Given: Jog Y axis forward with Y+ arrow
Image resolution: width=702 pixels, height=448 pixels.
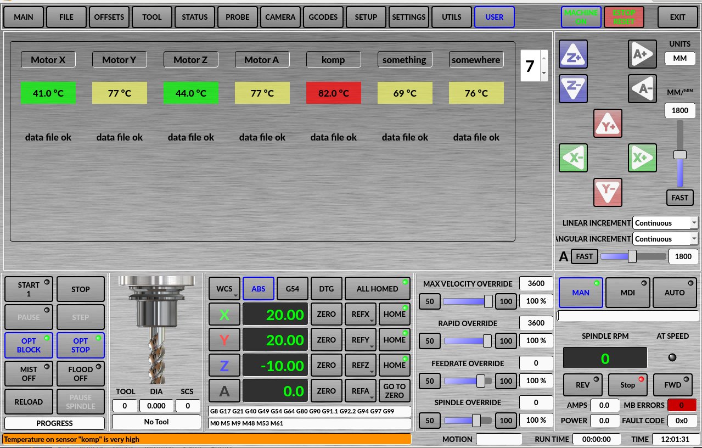Looking at the screenshot, I should tap(608, 123).
